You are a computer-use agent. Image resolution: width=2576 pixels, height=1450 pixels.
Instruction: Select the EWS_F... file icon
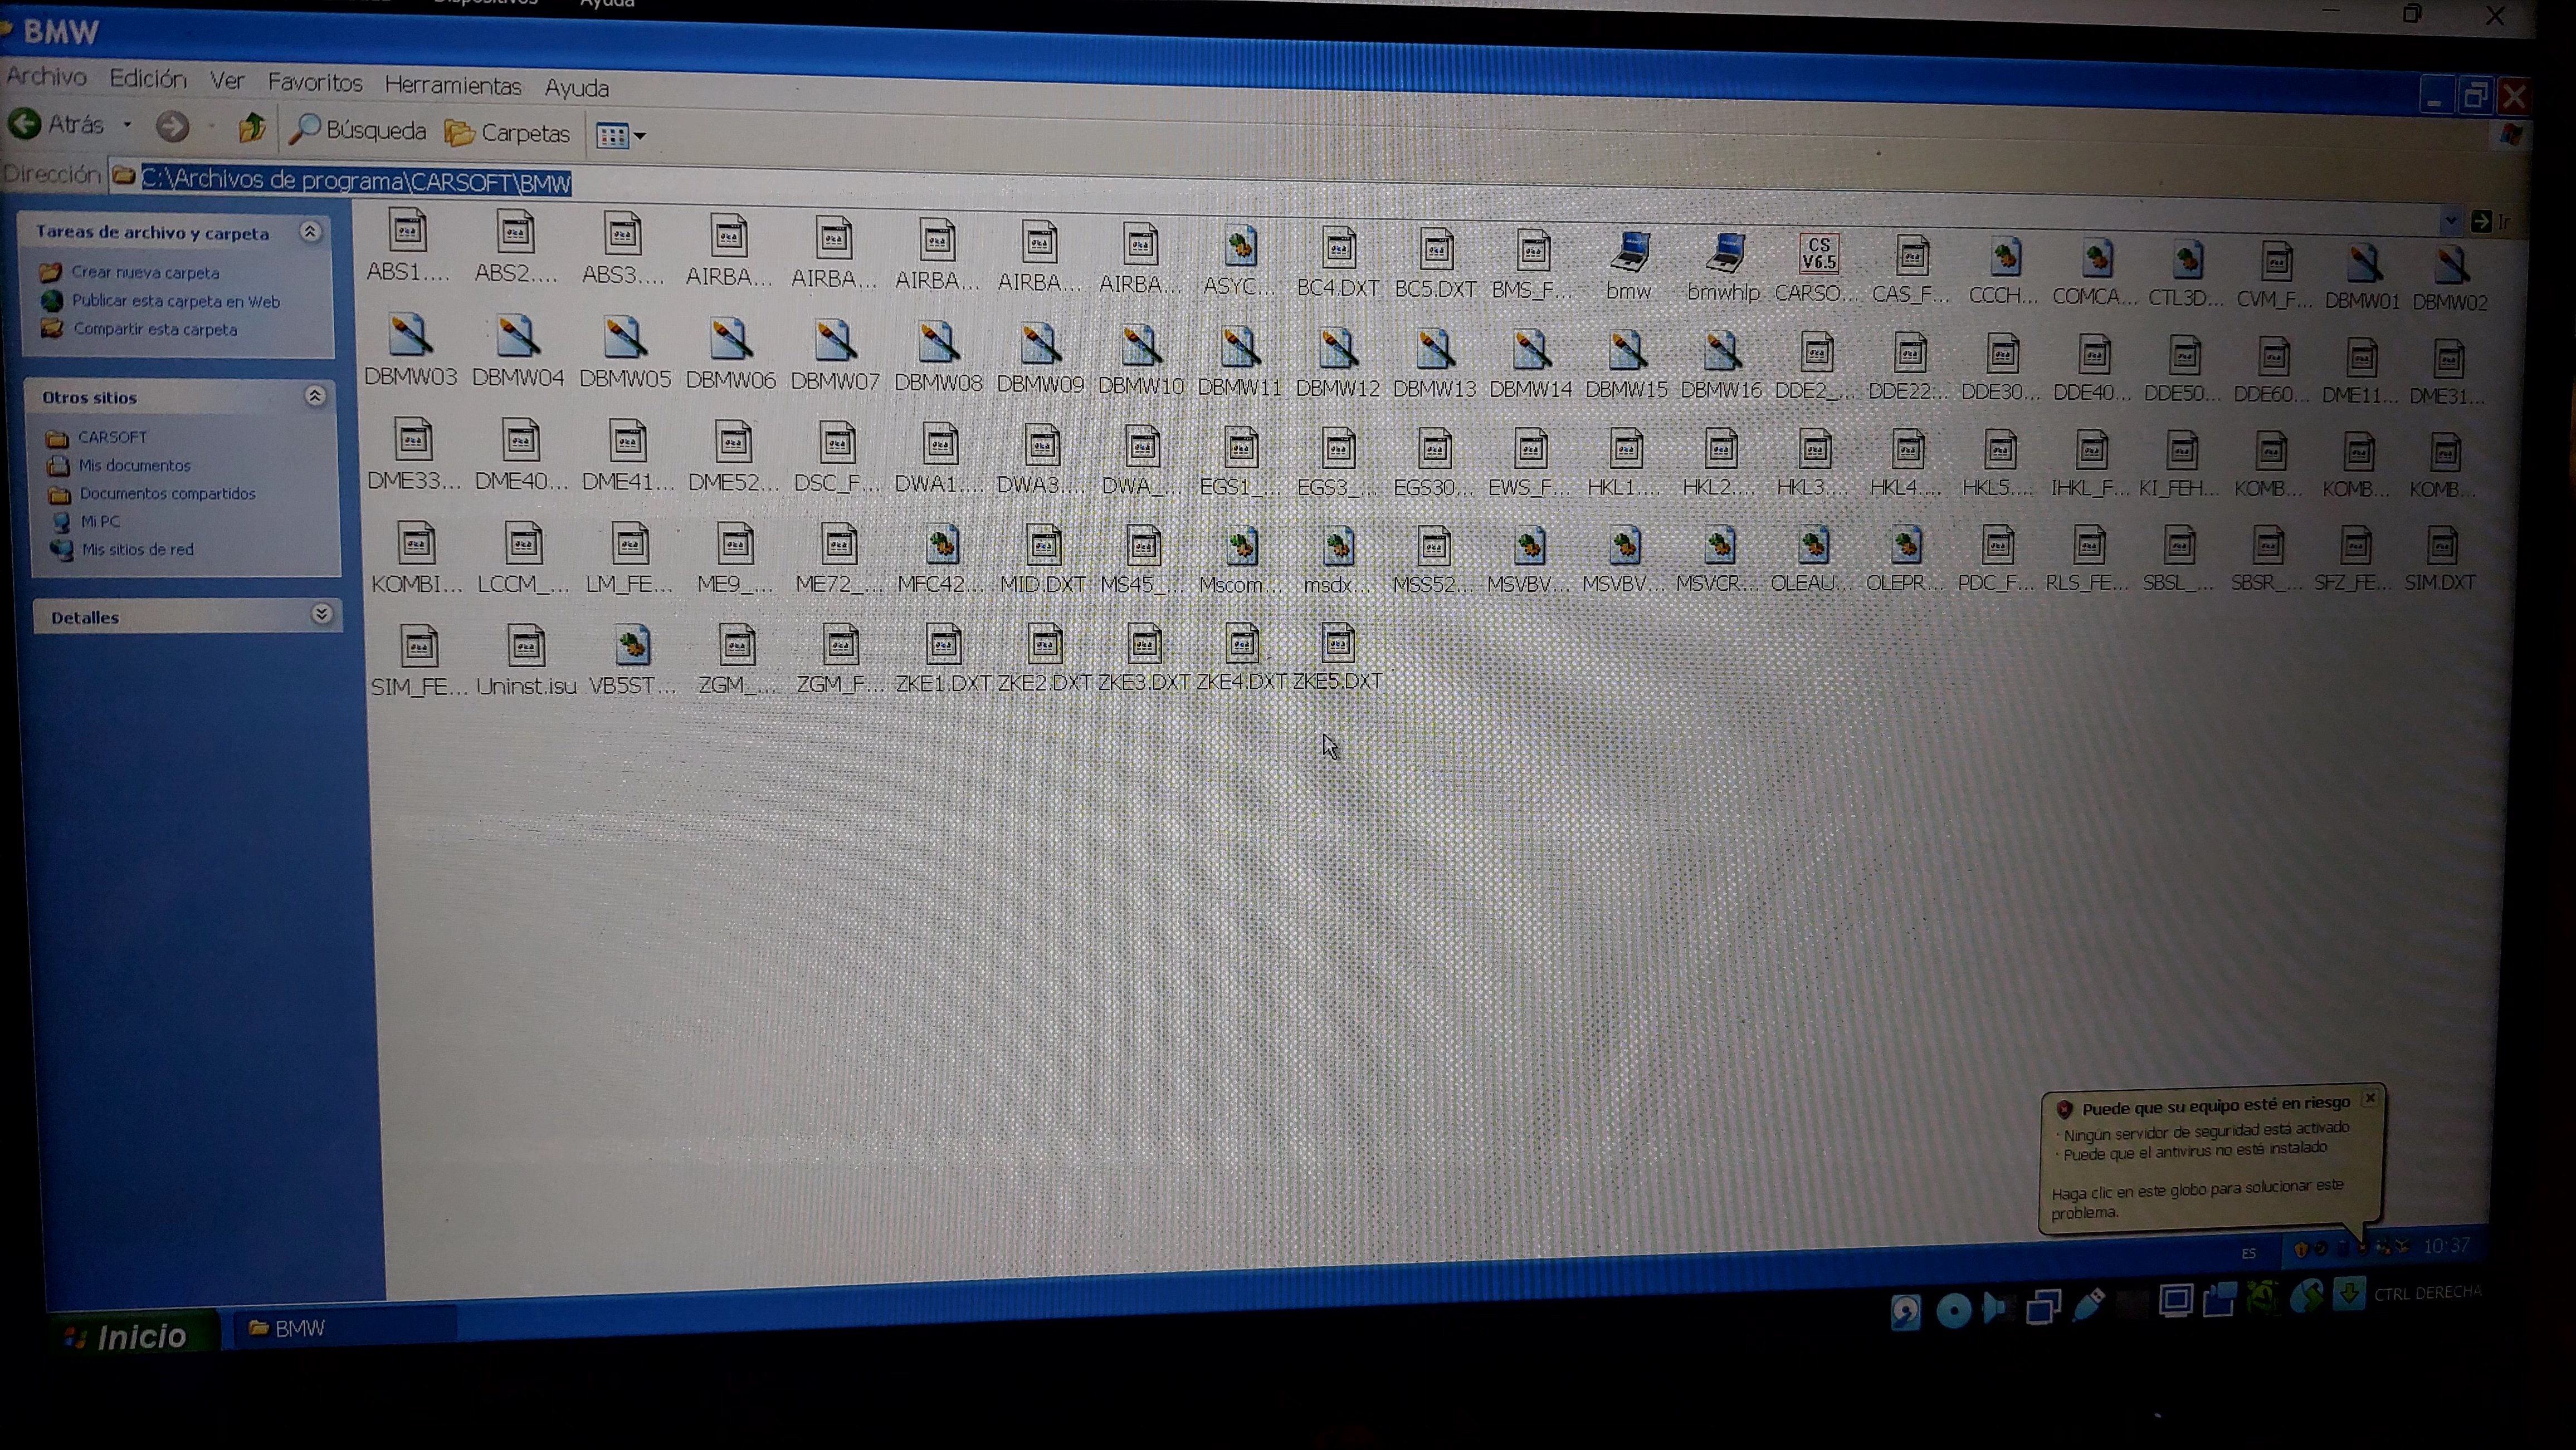coord(1530,463)
